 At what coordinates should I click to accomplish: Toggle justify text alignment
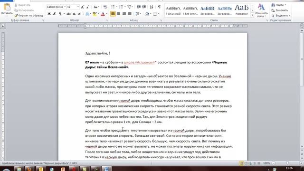click(130, 14)
